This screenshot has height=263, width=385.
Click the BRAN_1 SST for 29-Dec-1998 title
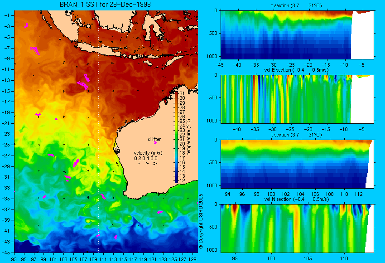(x=105, y=5)
